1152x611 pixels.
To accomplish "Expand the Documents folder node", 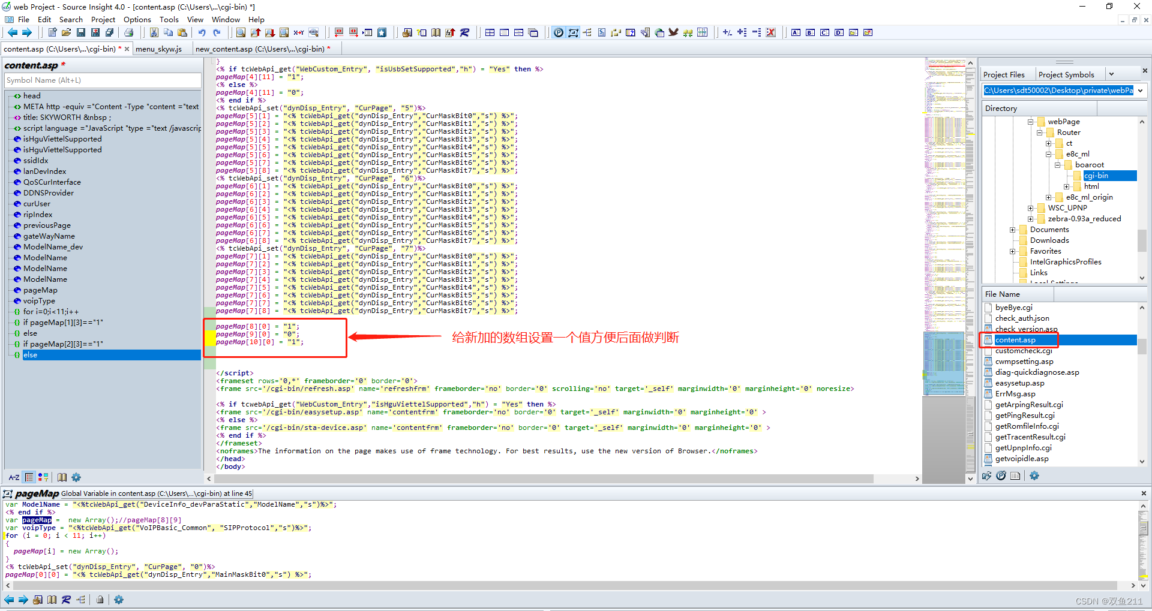I will click(1013, 230).
